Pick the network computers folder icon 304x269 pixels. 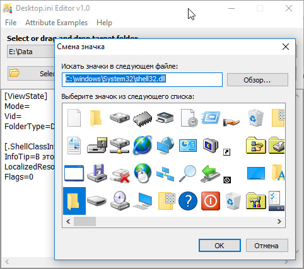pos(256,145)
